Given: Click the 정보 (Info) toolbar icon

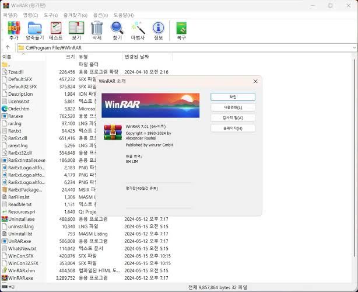Looking at the screenshot, I should (158, 28).
